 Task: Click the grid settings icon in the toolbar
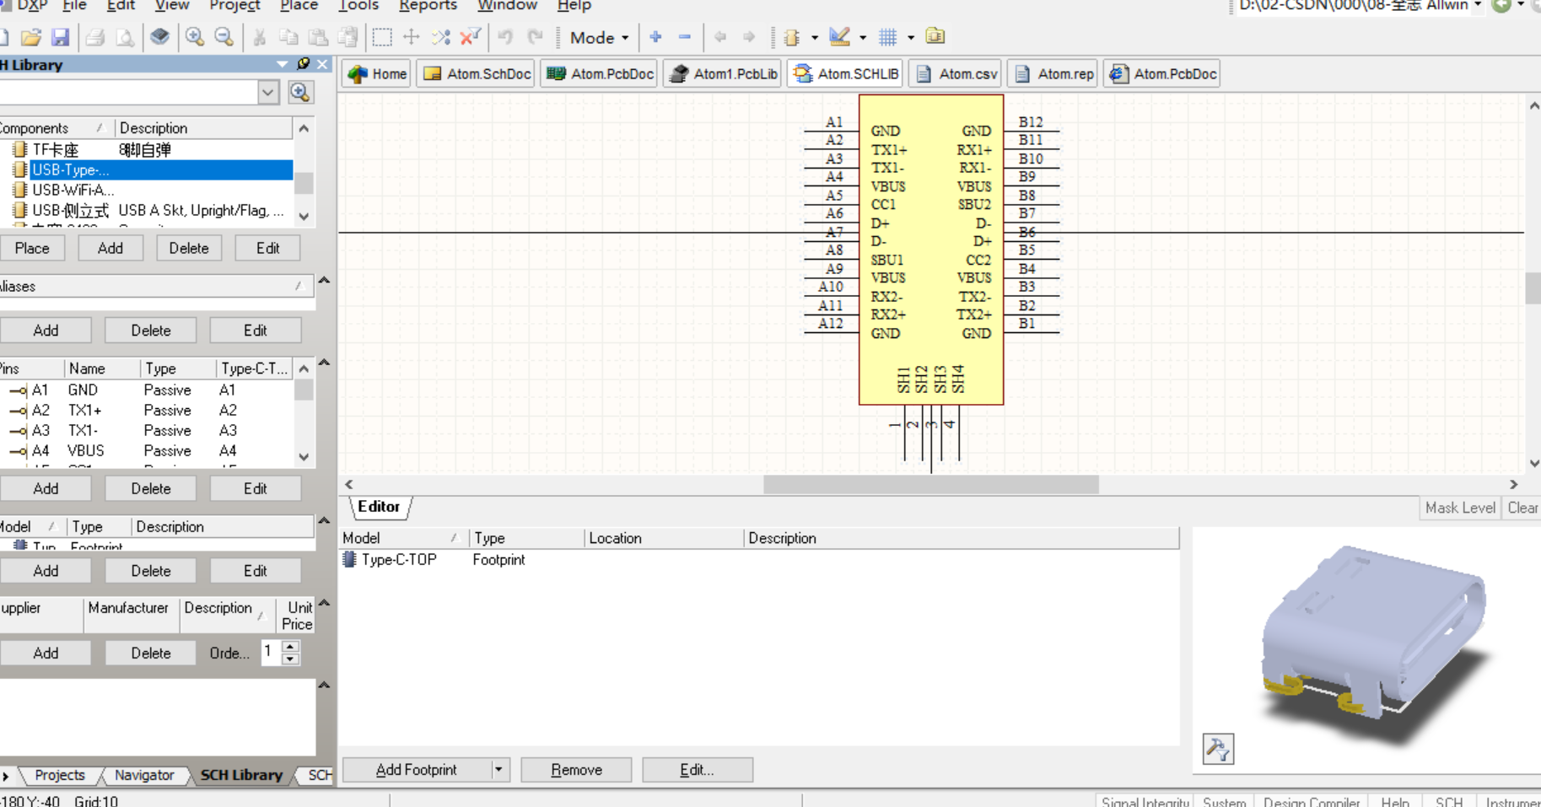(x=888, y=37)
